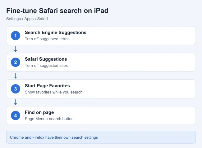Select the step 1 number badge
Viewport: 202px width, 148px height.
point(16,36)
